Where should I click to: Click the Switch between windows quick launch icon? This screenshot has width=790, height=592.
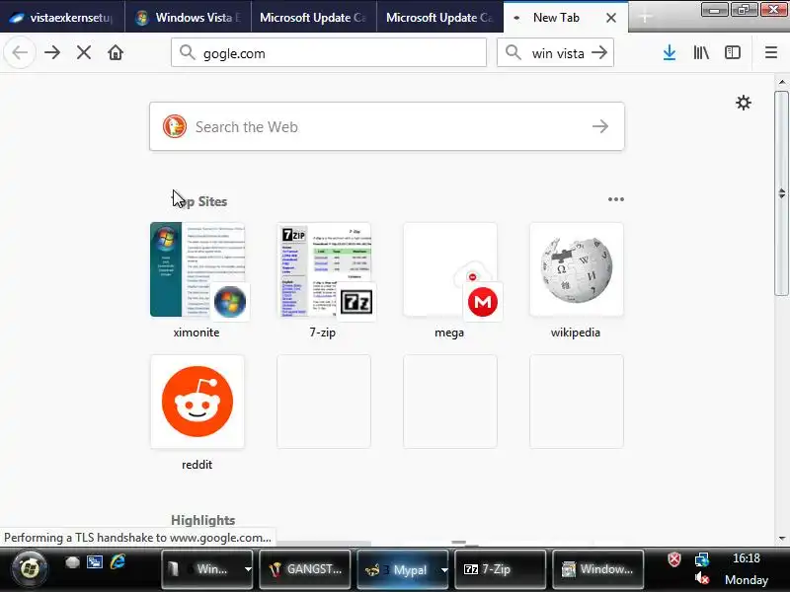[95, 561]
